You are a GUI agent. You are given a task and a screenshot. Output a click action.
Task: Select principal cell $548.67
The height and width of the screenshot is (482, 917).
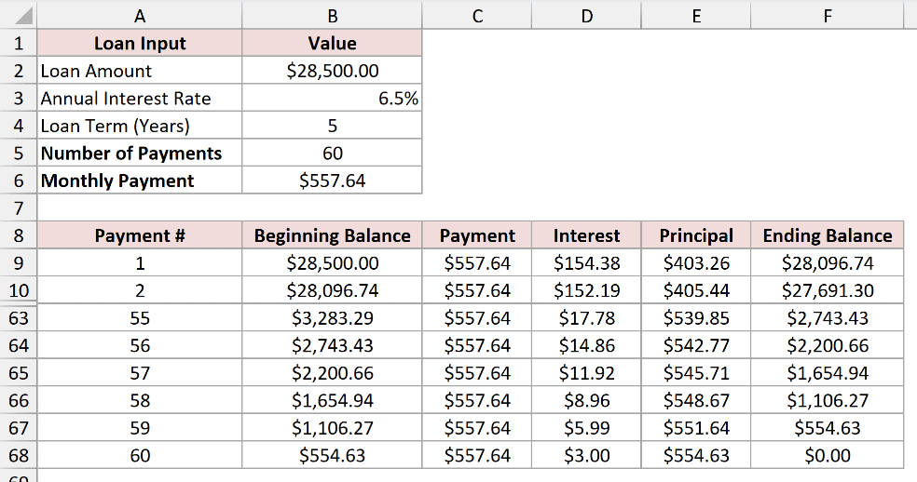pyautogui.click(x=696, y=400)
